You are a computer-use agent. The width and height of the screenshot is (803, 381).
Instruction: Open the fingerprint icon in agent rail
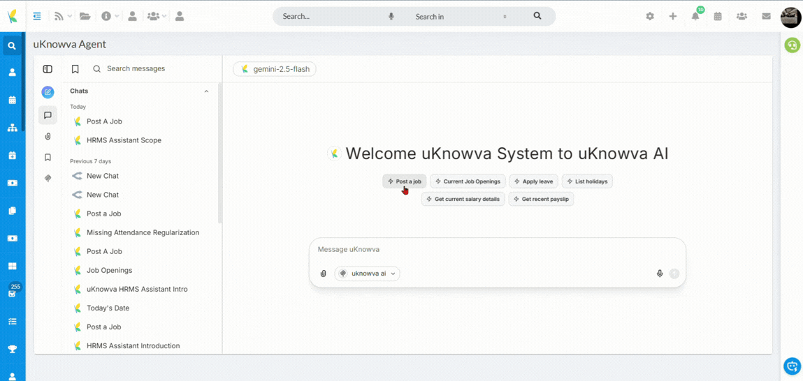48,178
